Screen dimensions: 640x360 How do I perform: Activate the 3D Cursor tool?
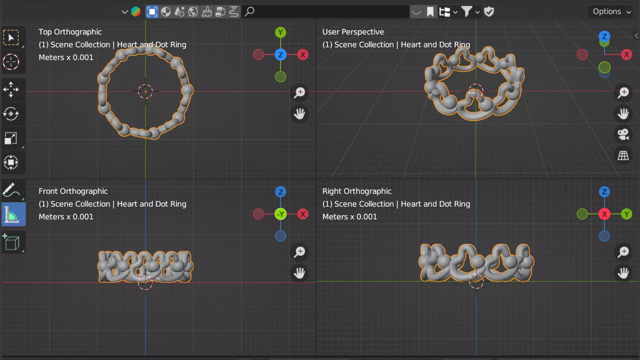point(11,62)
